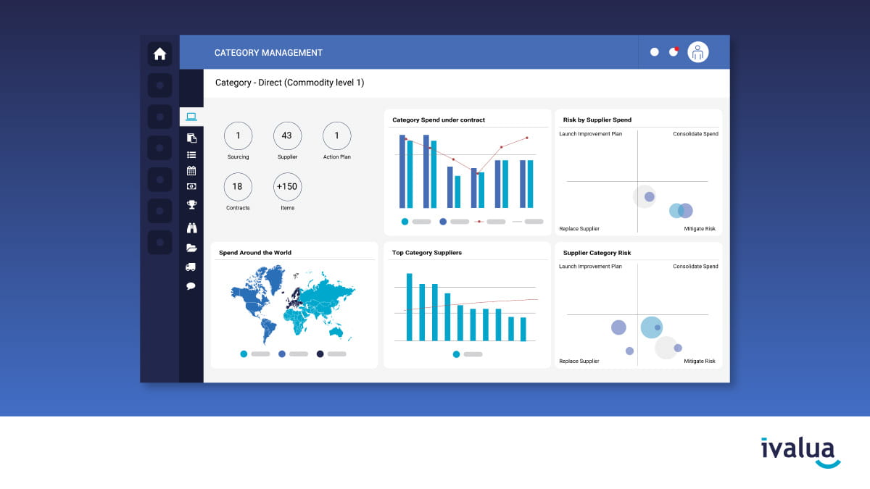Click the notification dot with red badge
Screen dimensions: 870x489
(674, 52)
